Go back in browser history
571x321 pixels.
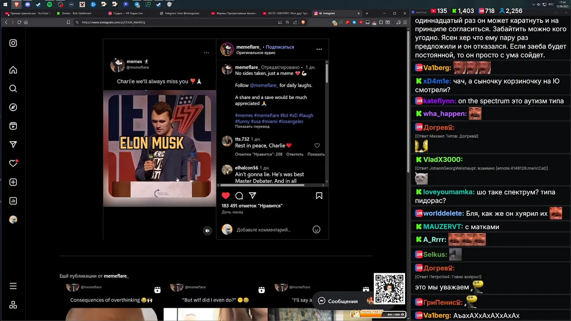(x=6, y=22)
